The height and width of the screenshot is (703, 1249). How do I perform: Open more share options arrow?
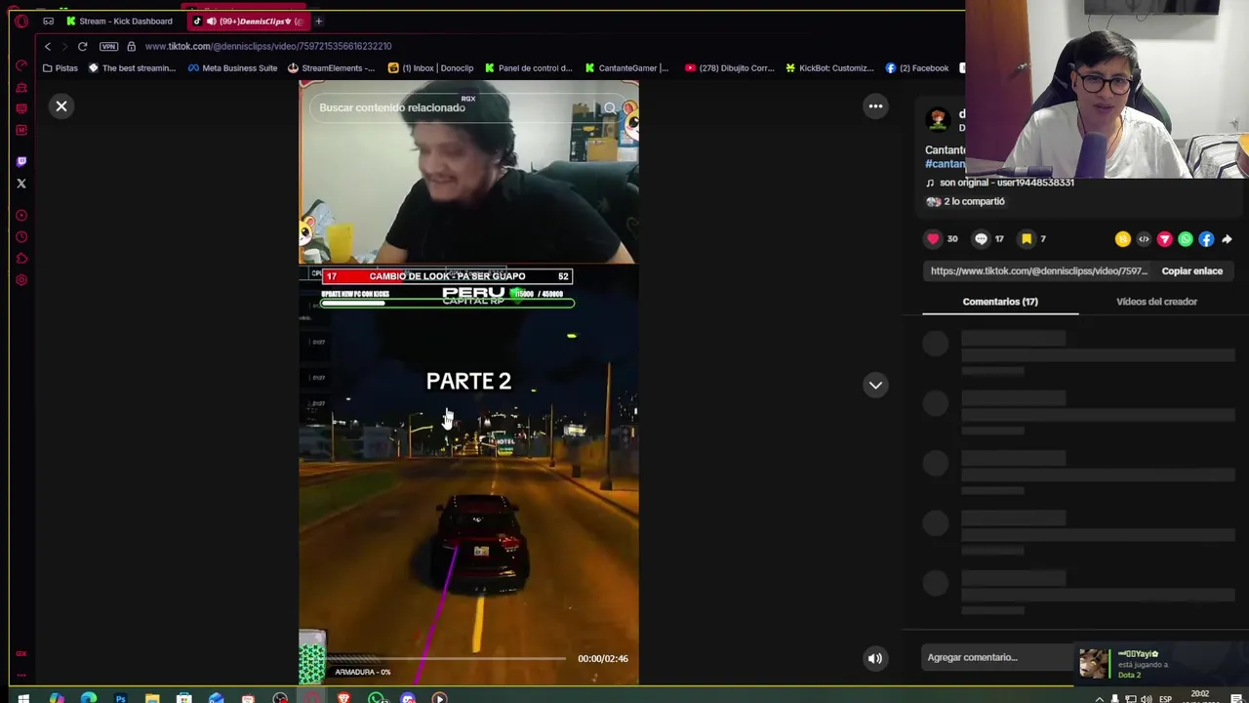click(x=1227, y=239)
